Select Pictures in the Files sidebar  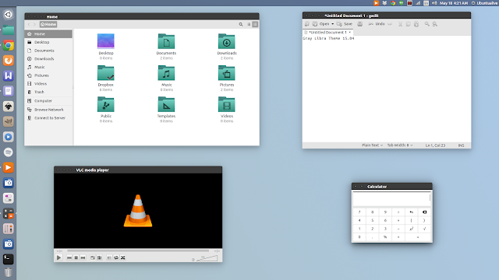pos(48,75)
